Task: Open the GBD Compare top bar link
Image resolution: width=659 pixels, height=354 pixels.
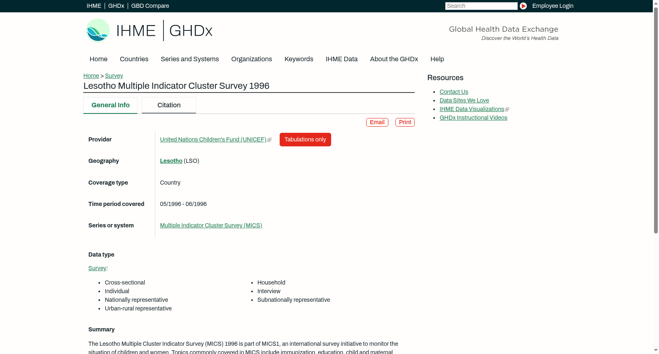Action: 150,6
